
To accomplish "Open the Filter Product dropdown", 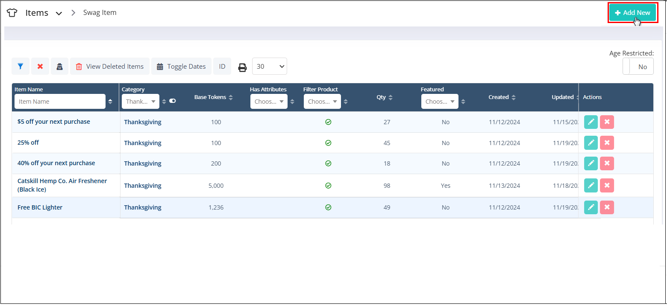I will pyautogui.click(x=322, y=102).
